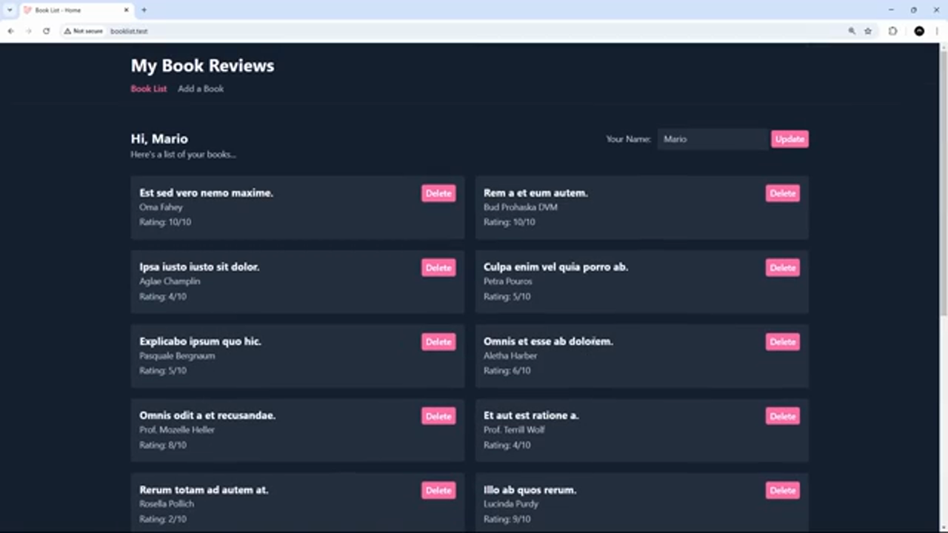Viewport: 948px width, 533px height.
Task: Click the title Illo ab quos rerum.
Action: pos(530,489)
